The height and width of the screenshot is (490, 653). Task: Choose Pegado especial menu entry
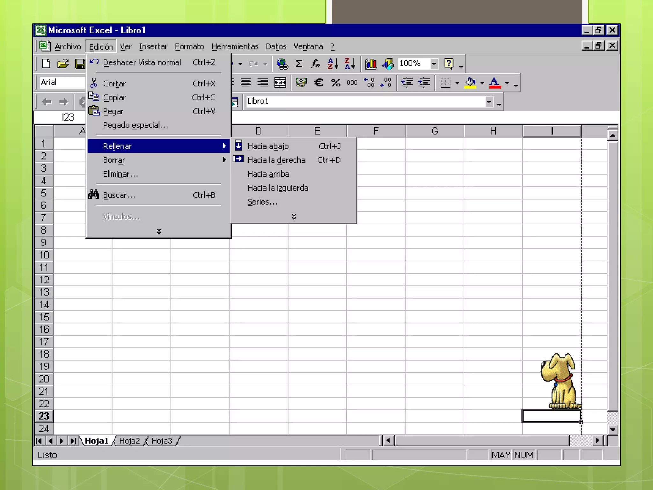tap(135, 125)
